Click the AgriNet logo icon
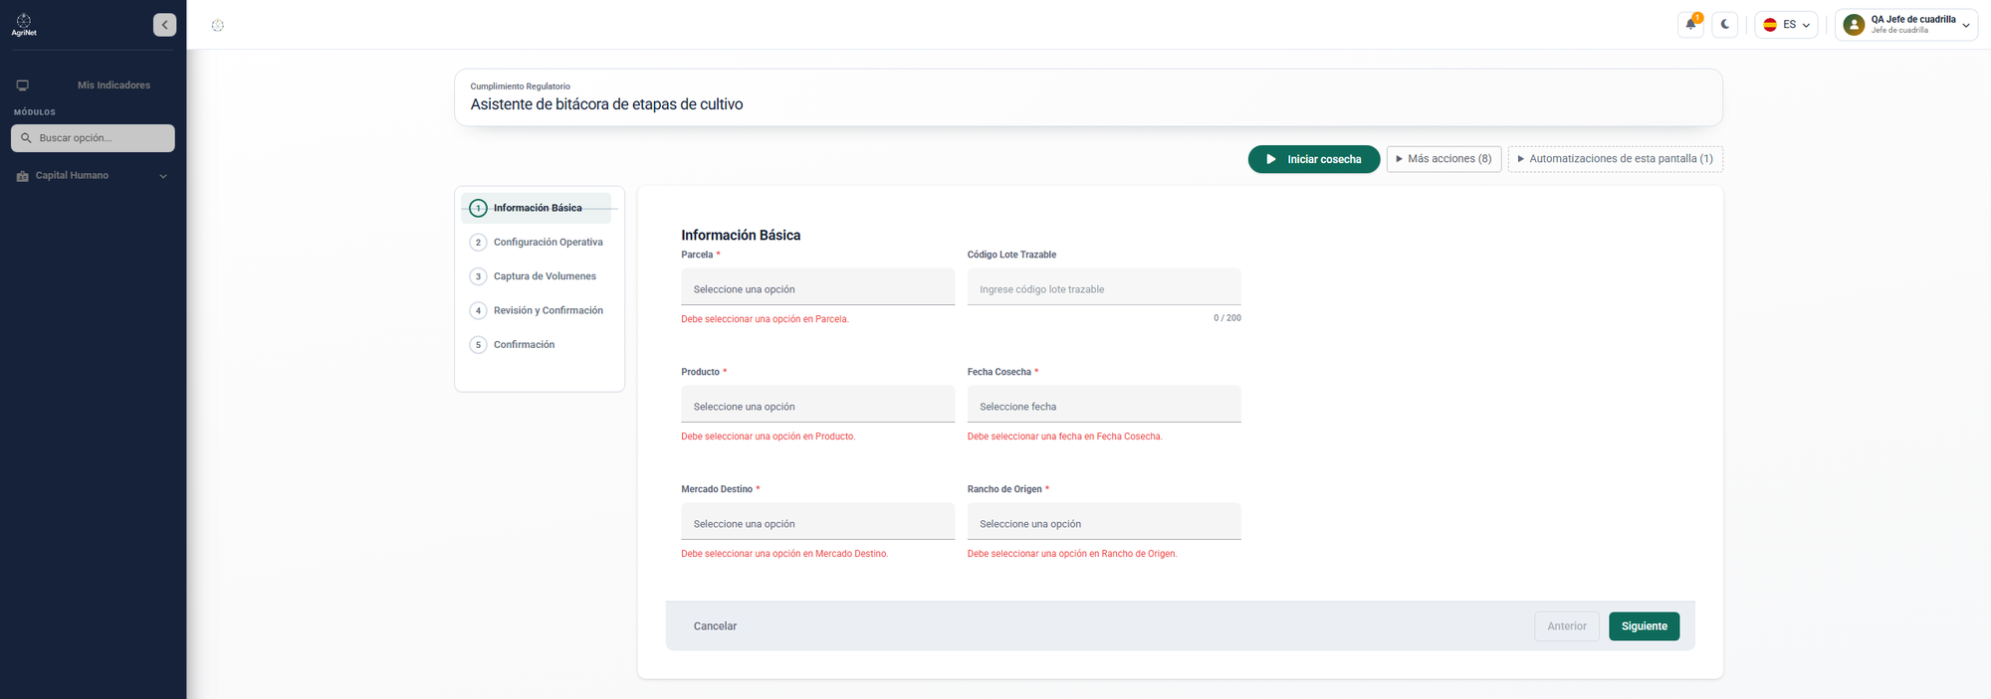 click(x=24, y=25)
